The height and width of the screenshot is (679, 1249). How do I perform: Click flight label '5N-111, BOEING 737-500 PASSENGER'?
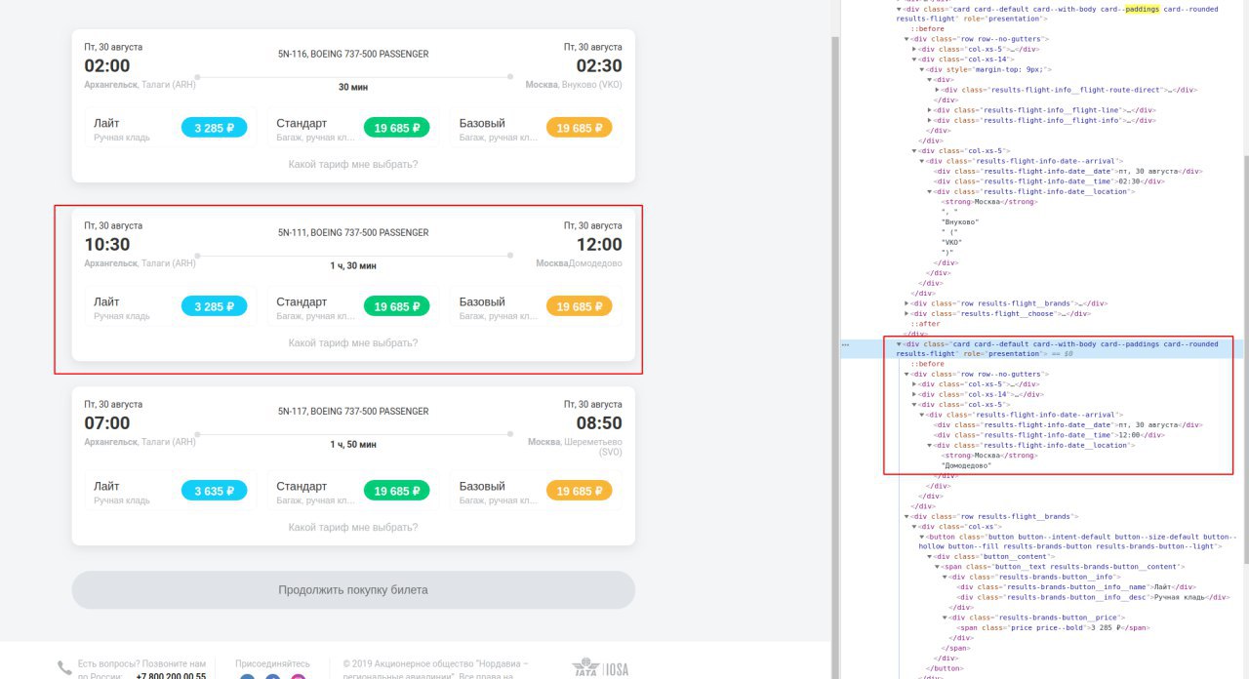point(353,233)
